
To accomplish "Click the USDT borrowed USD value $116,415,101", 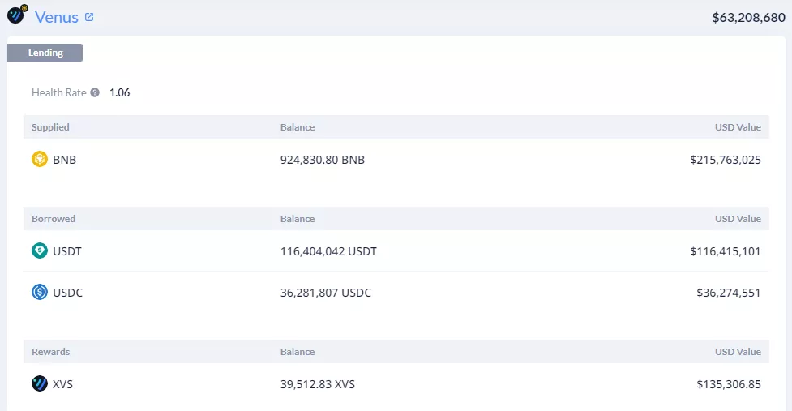I will point(726,251).
